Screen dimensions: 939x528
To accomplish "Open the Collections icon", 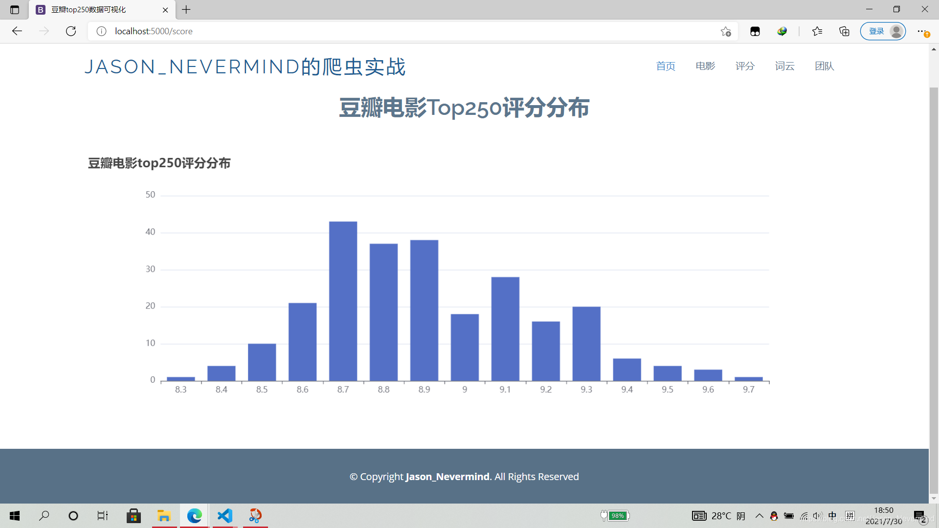I will pos(844,31).
